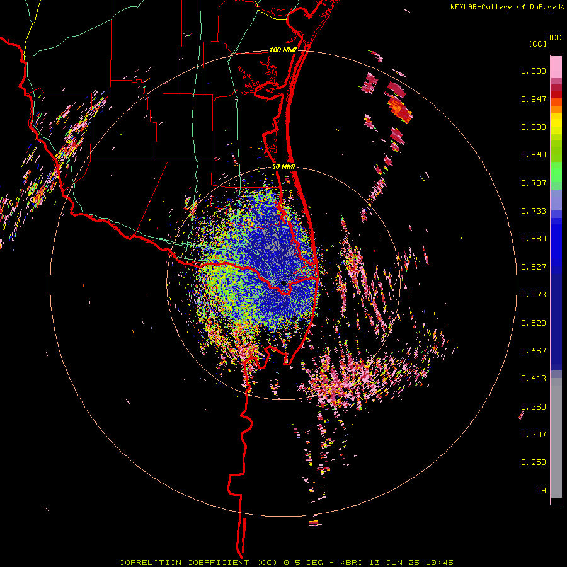
Task: Click the DCC product label
Action: pyautogui.click(x=553, y=38)
